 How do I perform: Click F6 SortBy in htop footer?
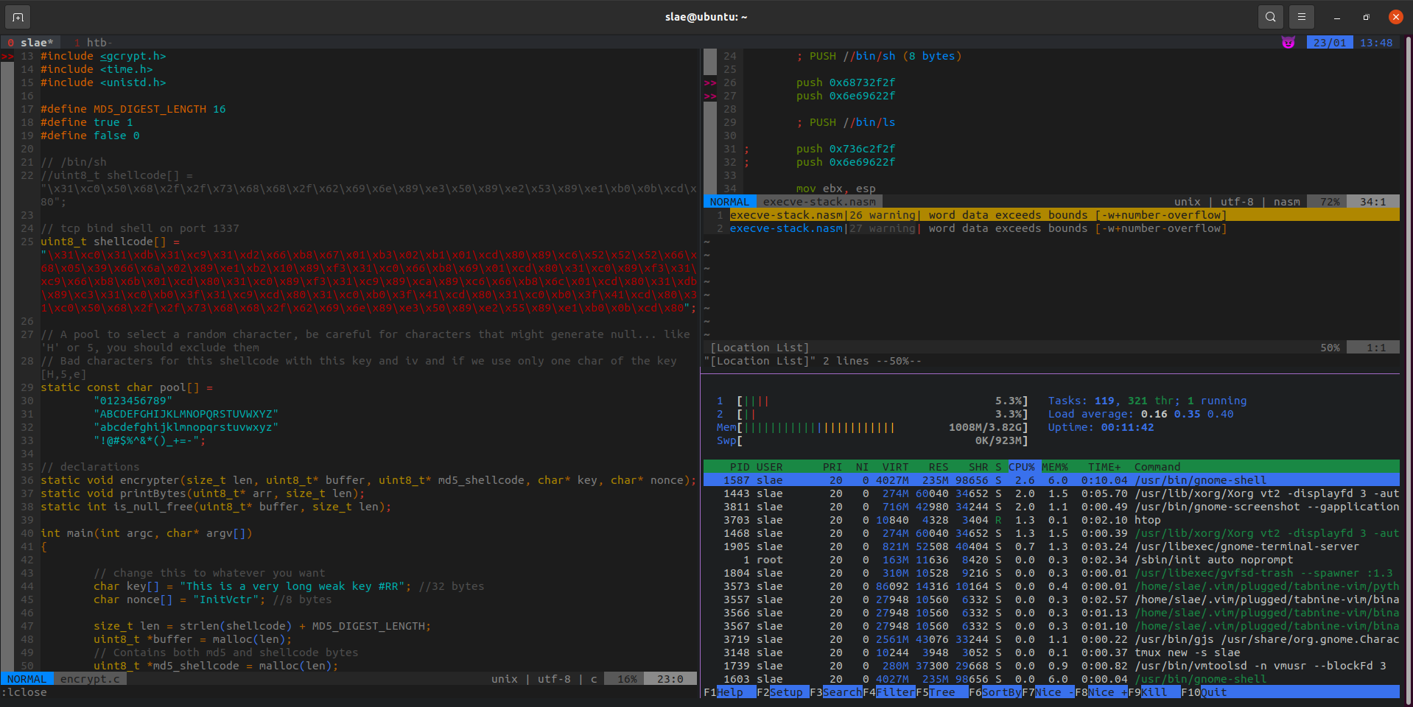995,692
